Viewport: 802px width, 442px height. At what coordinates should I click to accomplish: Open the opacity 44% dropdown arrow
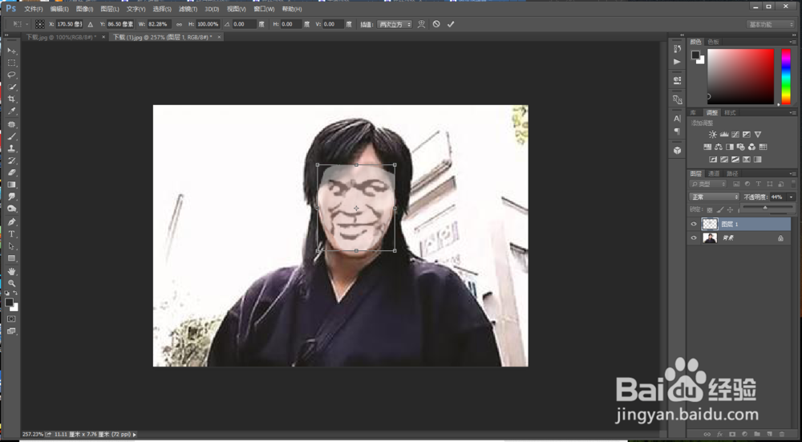[792, 197]
